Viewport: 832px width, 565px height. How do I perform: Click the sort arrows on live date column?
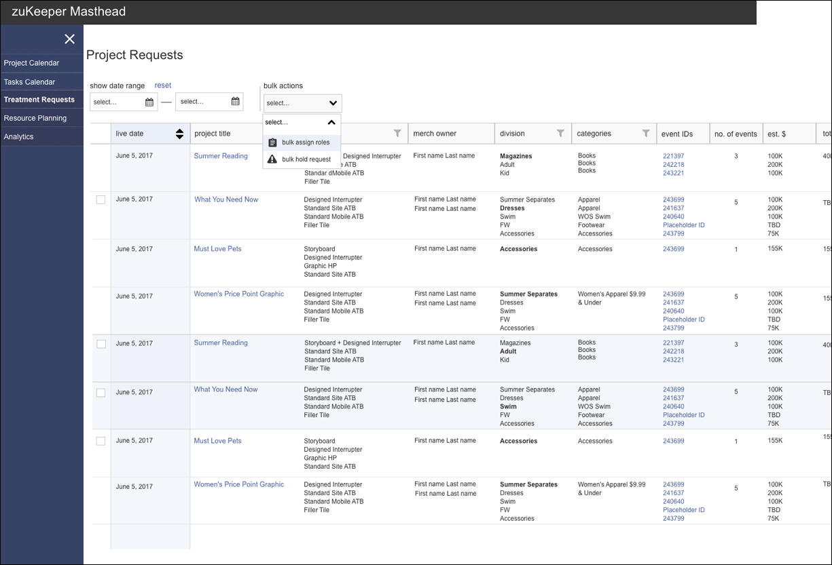[x=179, y=133]
